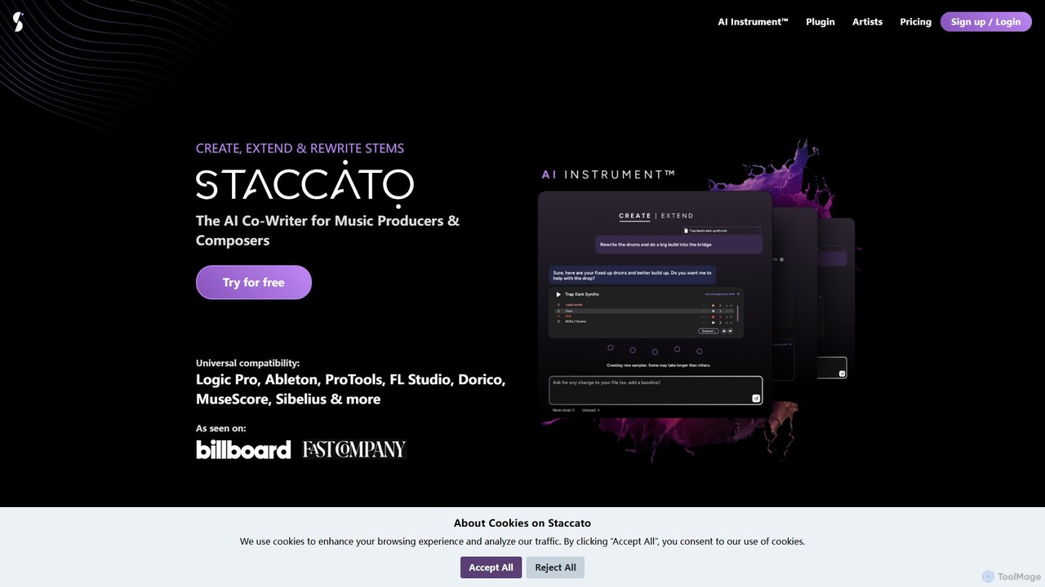The image size is (1045, 587).
Task: Click the 'AI INSTRUMENT™' heading above the preview
Action: (608, 174)
